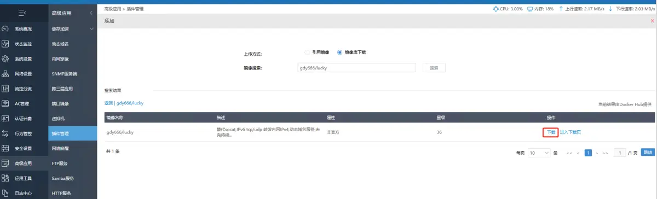Click the 跳转 page jump button
657x199 pixels.
648,153
